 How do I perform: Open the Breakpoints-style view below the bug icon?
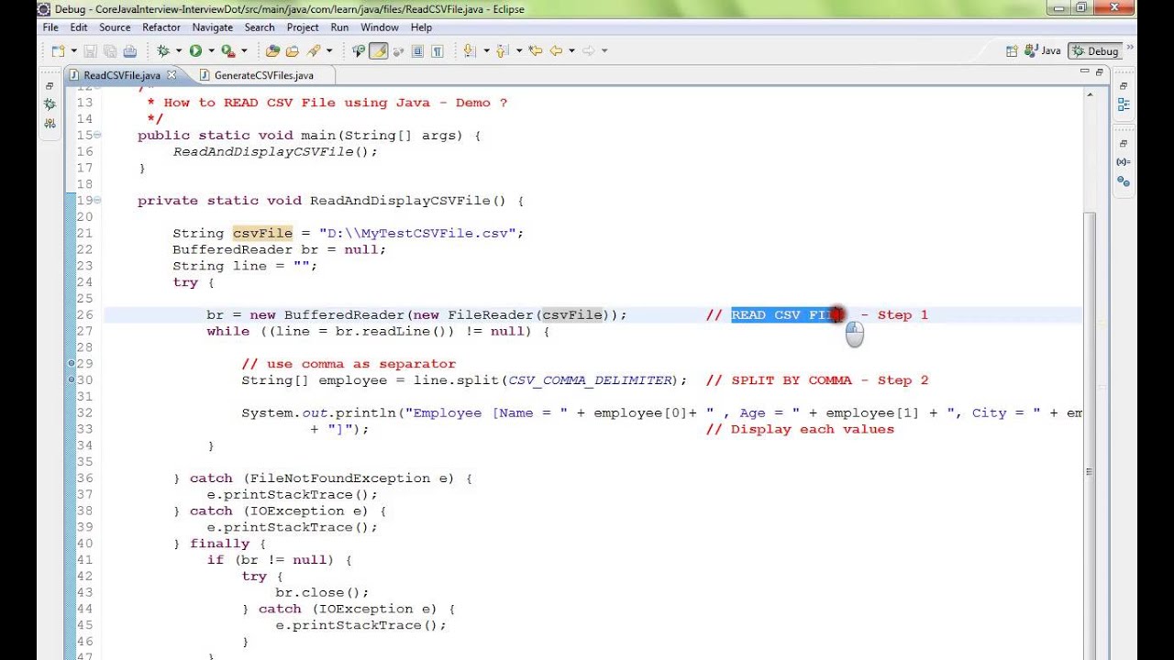[50, 123]
